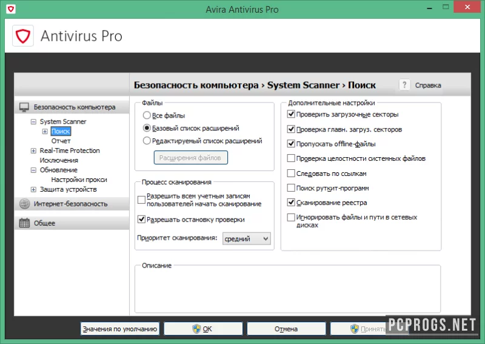Allow all user accounts to start scanning

(141, 200)
